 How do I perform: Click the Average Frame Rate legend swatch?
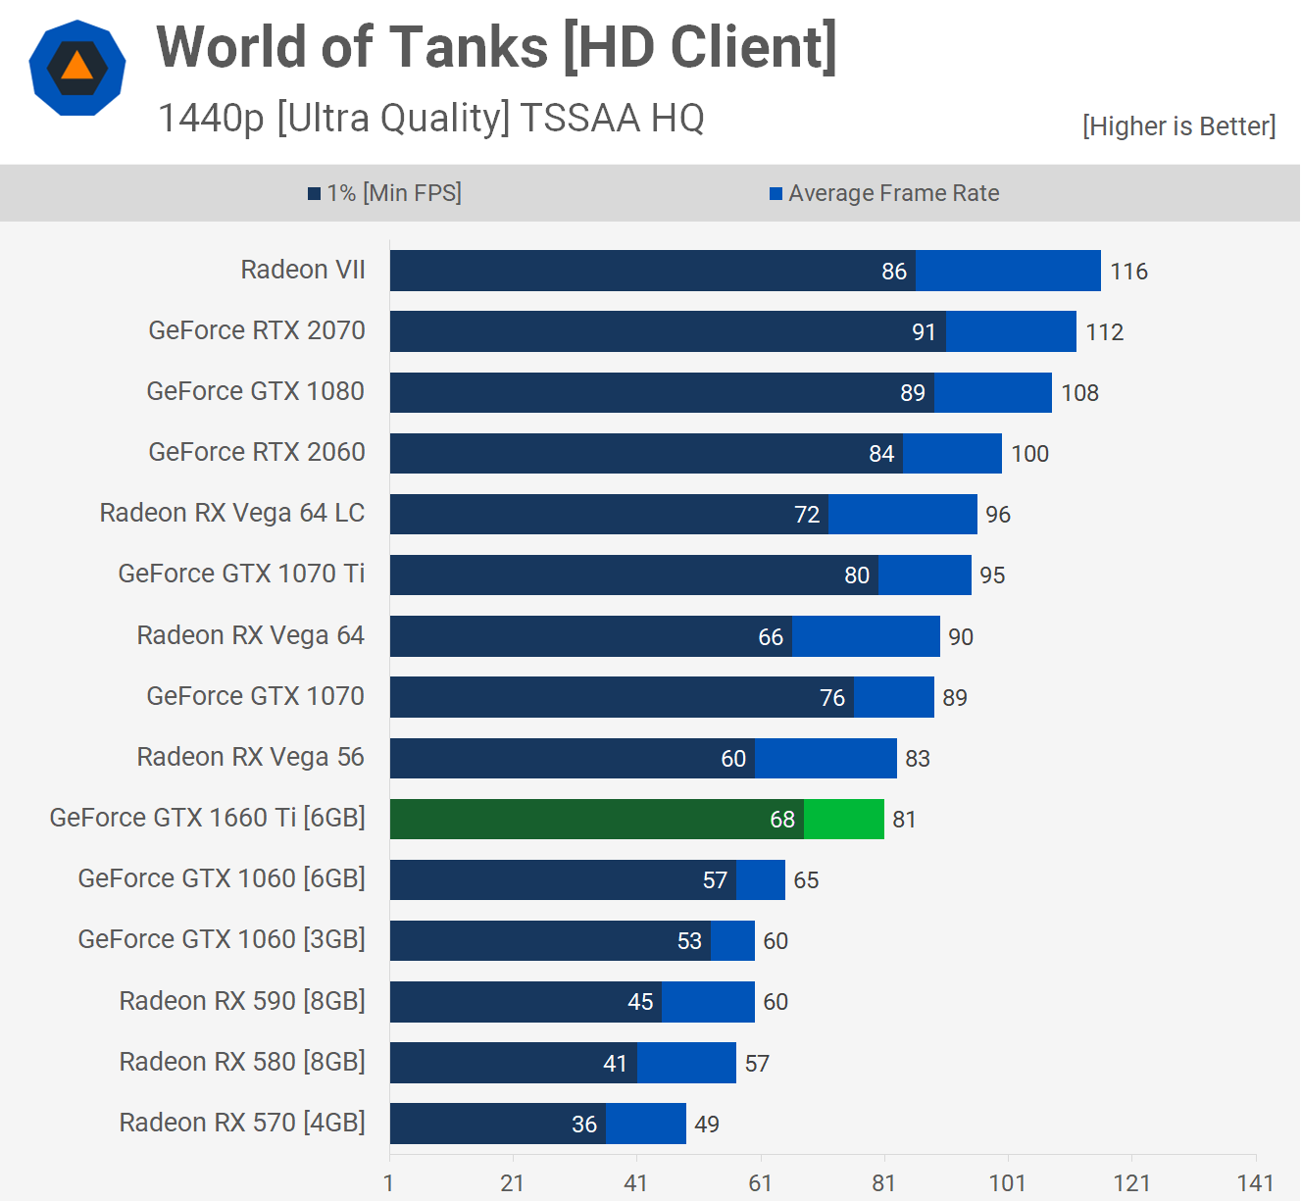click(x=776, y=194)
